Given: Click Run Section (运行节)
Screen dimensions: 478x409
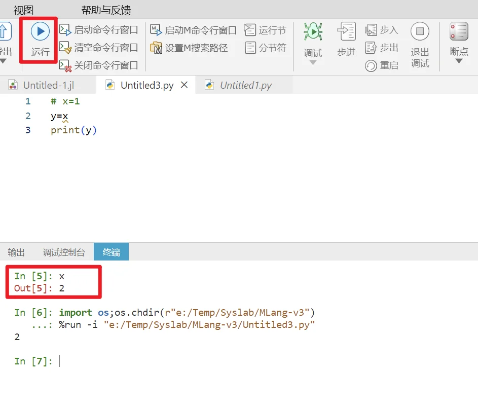Looking at the screenshot, I should click(265, 30).
